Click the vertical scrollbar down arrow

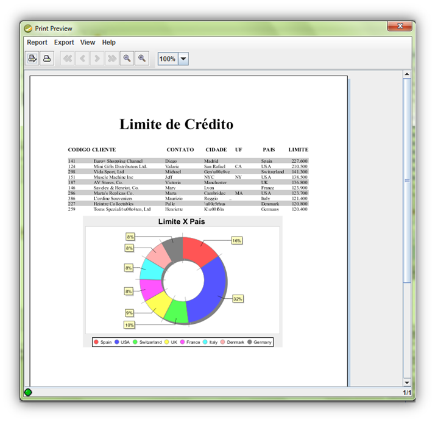pyautogui.click(x=407, y=382)
